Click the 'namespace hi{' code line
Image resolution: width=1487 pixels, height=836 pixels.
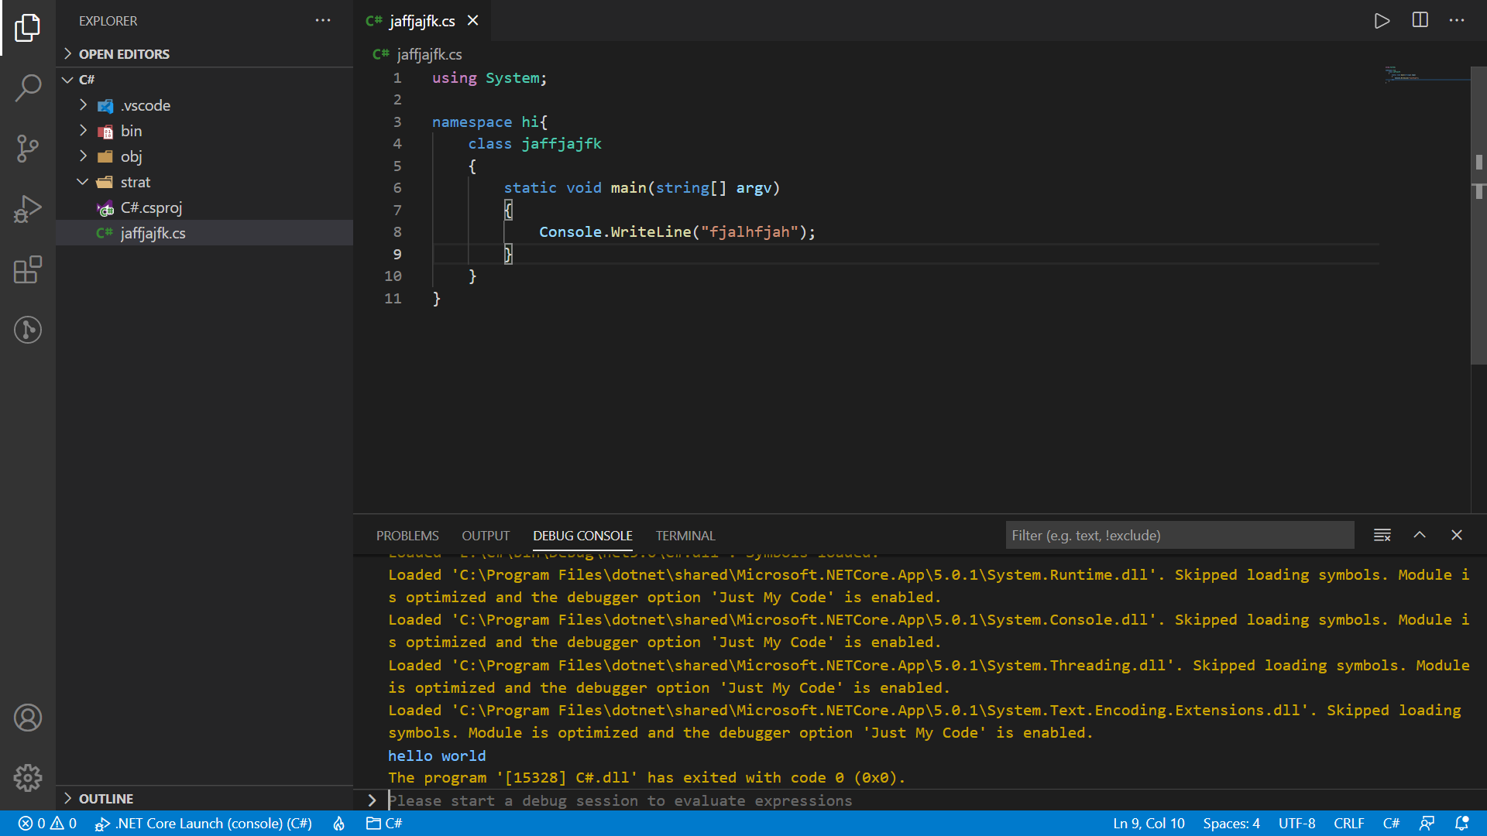pyautogui.click(x=489, y=122)
